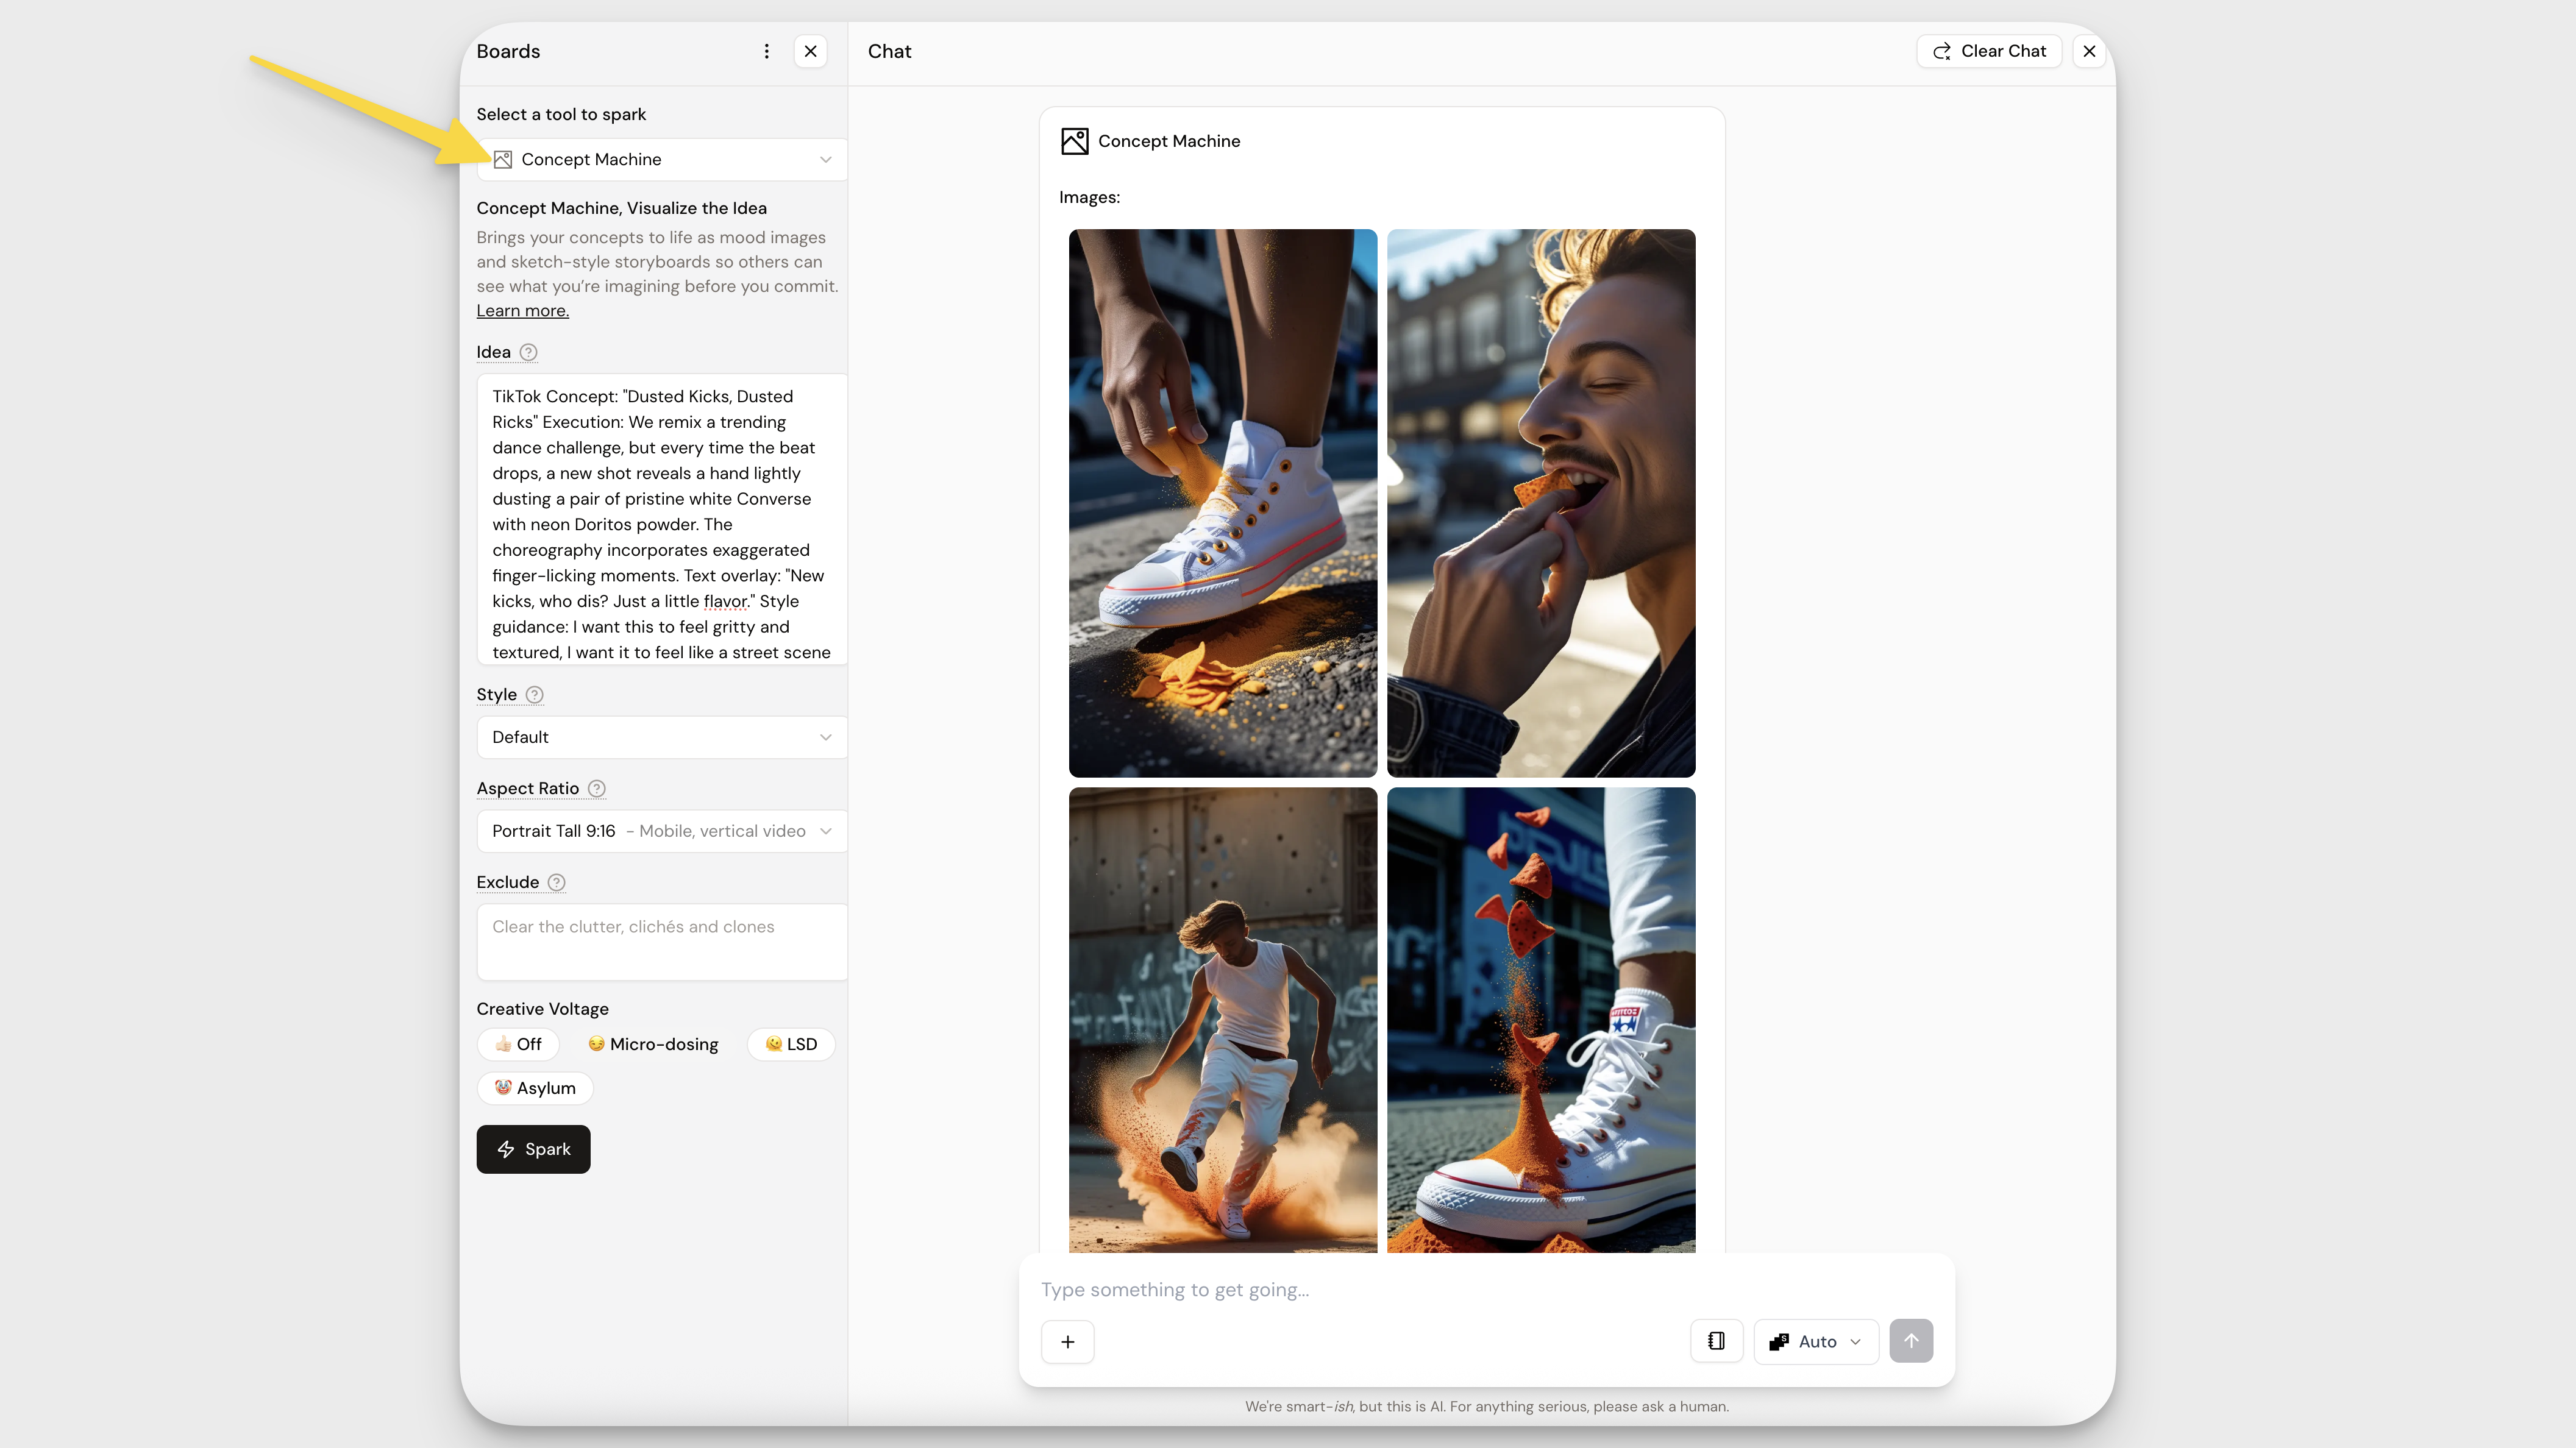Click the Clear Chat button
This screenshot has height=1448, width=2576.
(1989, 51)
